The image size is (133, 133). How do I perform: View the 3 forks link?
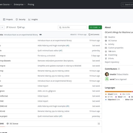(x=111, y=58)
